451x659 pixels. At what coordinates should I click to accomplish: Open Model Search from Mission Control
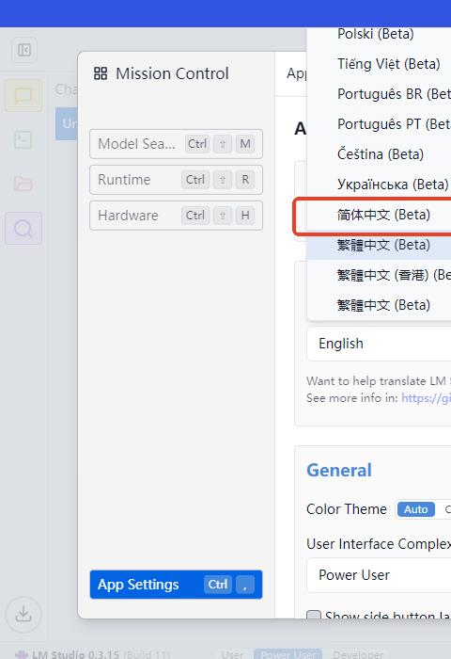[176, 144]
